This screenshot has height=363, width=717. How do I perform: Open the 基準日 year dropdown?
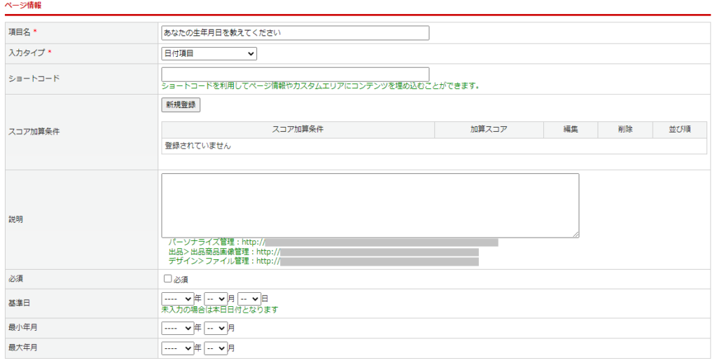click(178, 299)
